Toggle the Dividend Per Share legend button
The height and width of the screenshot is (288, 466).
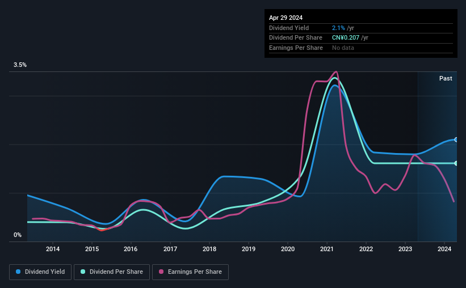click(112, 272)
